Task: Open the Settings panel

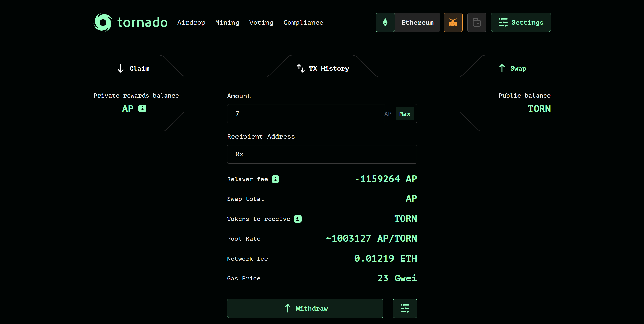Action: (x=521, y=22)
